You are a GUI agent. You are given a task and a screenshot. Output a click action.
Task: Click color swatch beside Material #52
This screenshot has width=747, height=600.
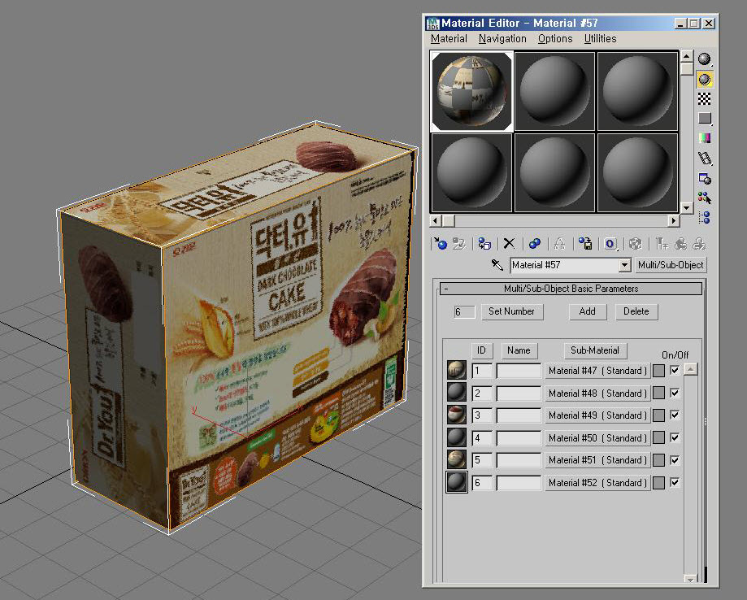point(658,482)
